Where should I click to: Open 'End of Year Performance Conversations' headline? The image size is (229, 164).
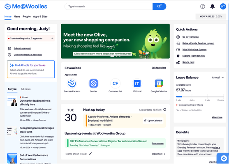pyautogui.click(x=34, y=157)
